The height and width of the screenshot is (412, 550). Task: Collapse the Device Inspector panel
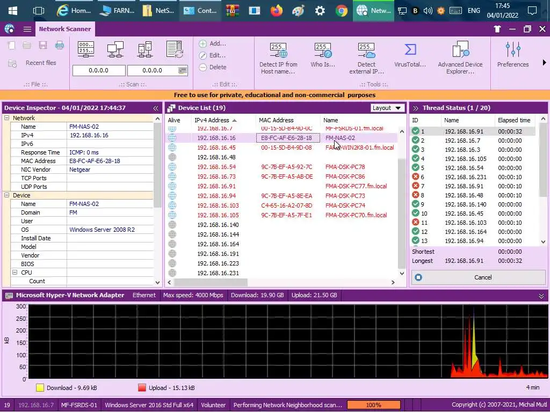click(x=156, y=108)
